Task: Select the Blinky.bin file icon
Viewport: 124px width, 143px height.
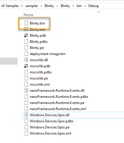Action: pos(26,23)
